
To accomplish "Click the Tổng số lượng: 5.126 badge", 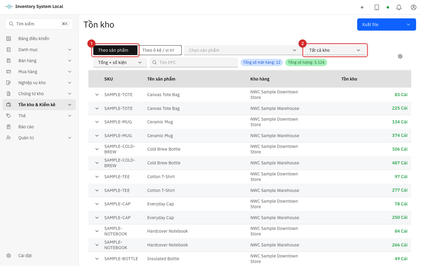I will (306, 62).
